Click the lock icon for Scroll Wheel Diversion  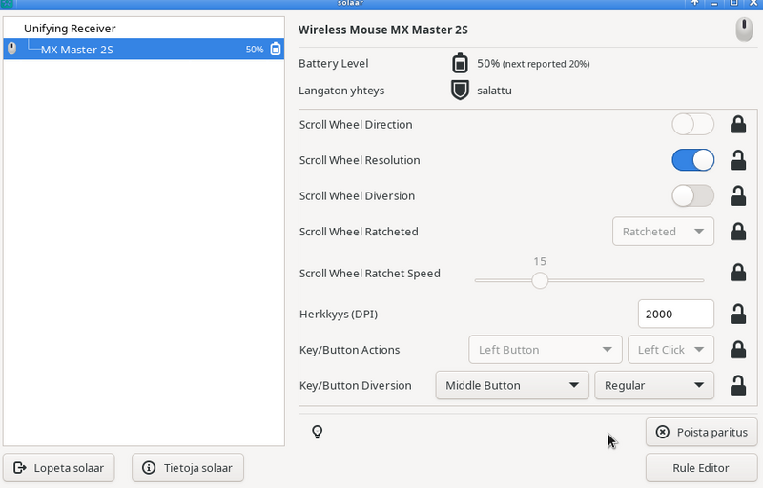click(738, 196)
